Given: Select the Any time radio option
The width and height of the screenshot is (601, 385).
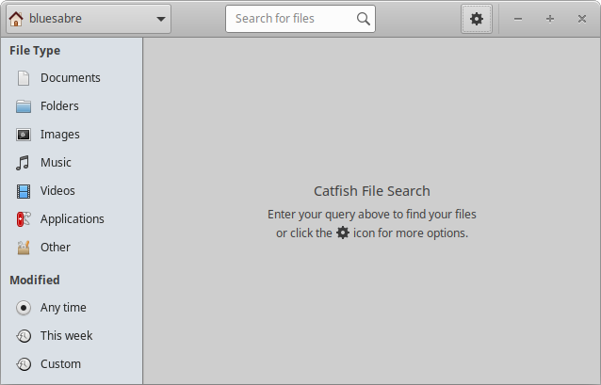Looking at the screenshot, I should 24,308.
